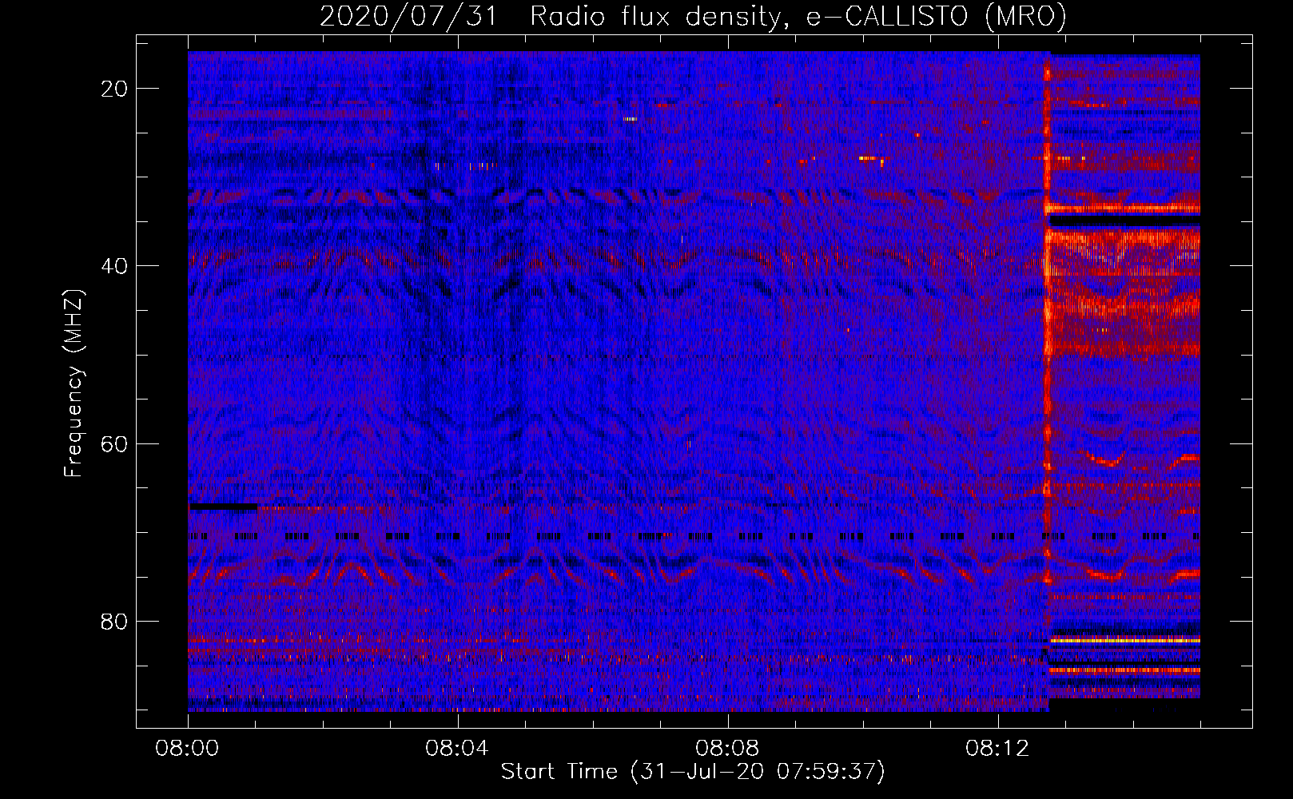Click the '60' frequency tick label

pos(115,443)
